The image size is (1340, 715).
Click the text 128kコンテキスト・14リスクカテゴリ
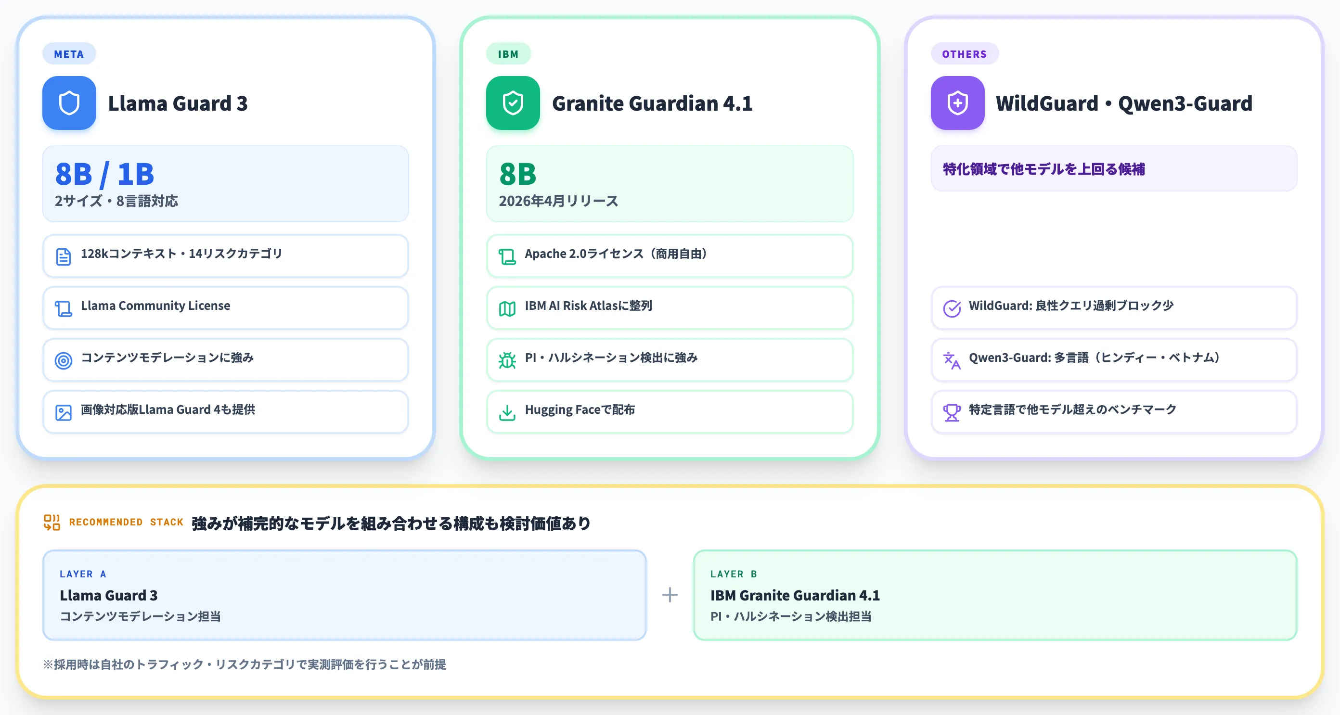tap(181, 254)
